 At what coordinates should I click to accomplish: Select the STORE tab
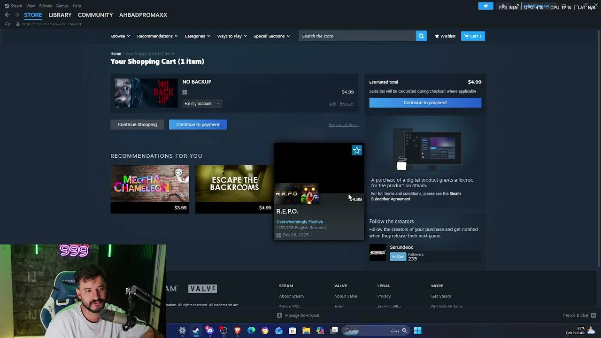33,15
